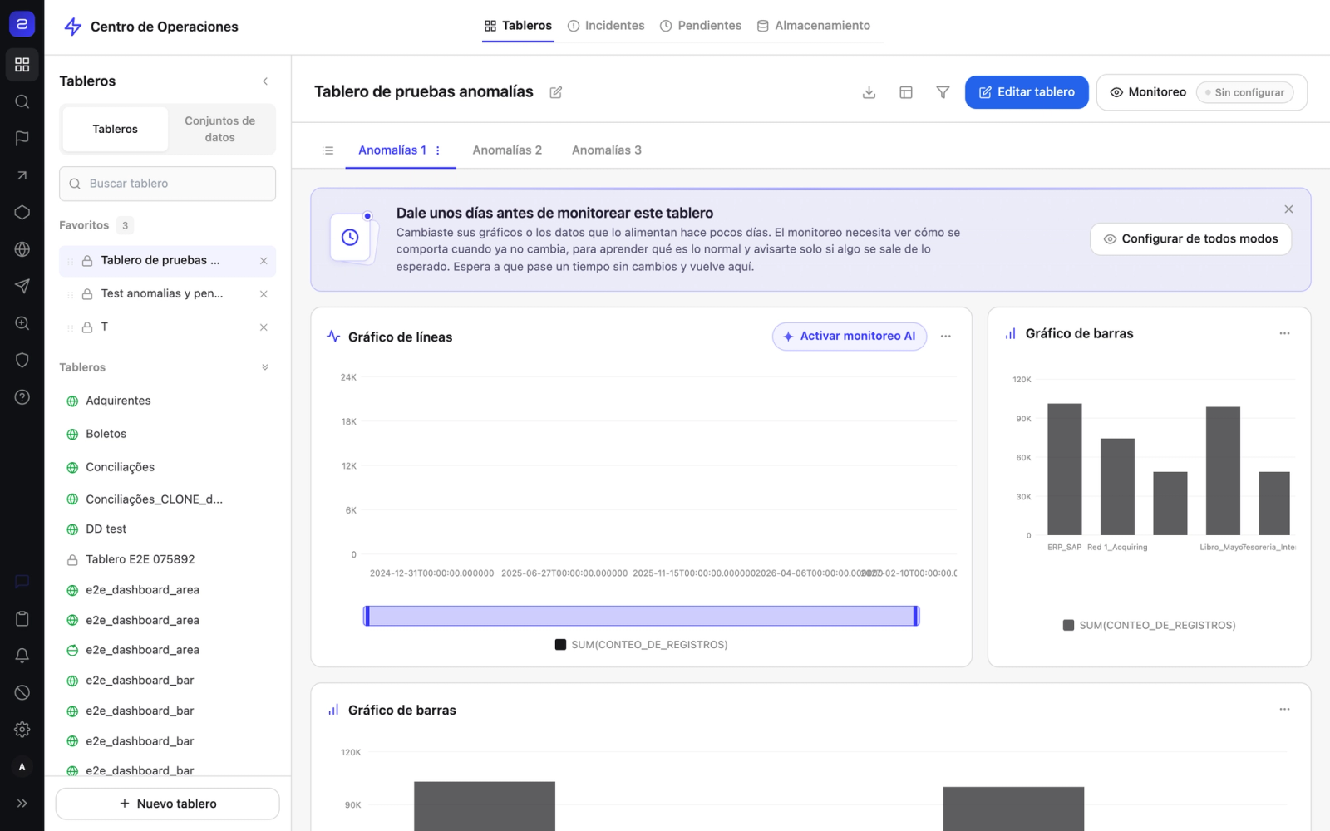Click Activar monitoreo AI

[x=850, y=337]
